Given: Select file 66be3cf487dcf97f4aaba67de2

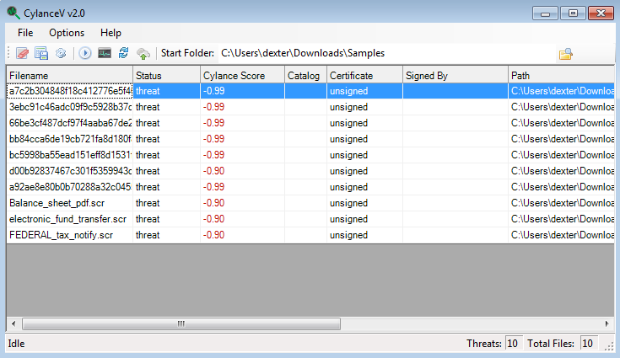Looking at the screenshot, I should point(69,123).
